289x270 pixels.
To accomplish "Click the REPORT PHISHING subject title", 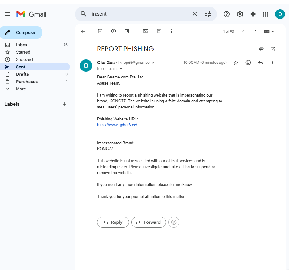I will pyautogui.click(x=125, y=49).
